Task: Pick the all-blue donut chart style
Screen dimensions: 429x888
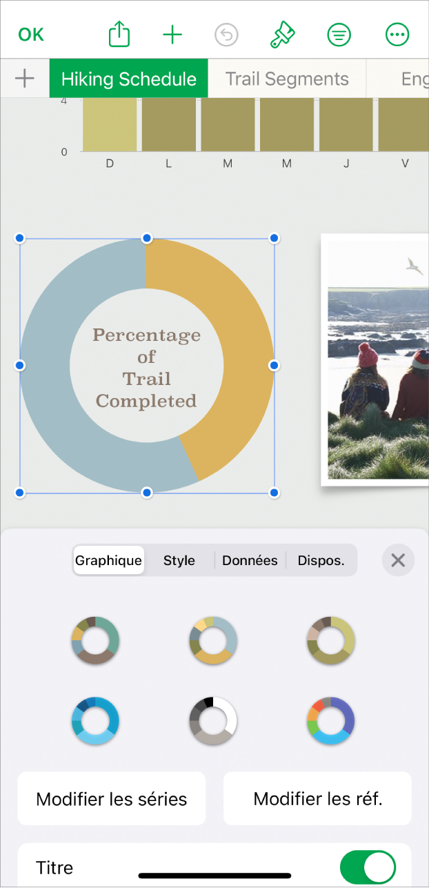Action: pos(95,720)
